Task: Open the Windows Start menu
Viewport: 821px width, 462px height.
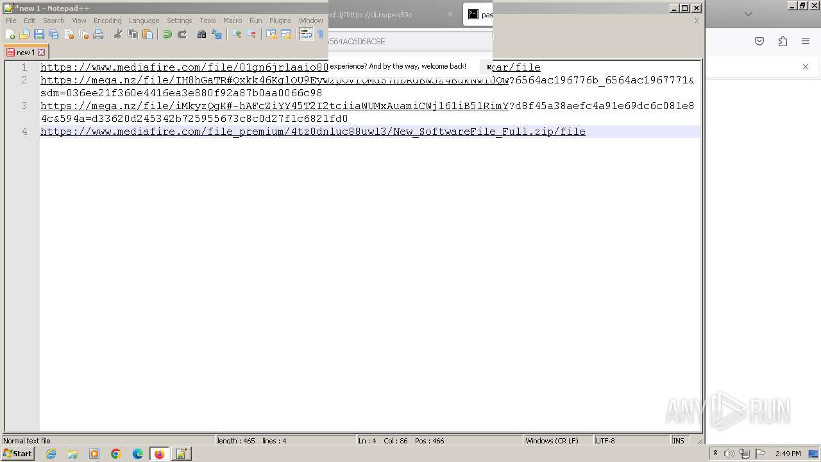Action: [x=18, y=454]
